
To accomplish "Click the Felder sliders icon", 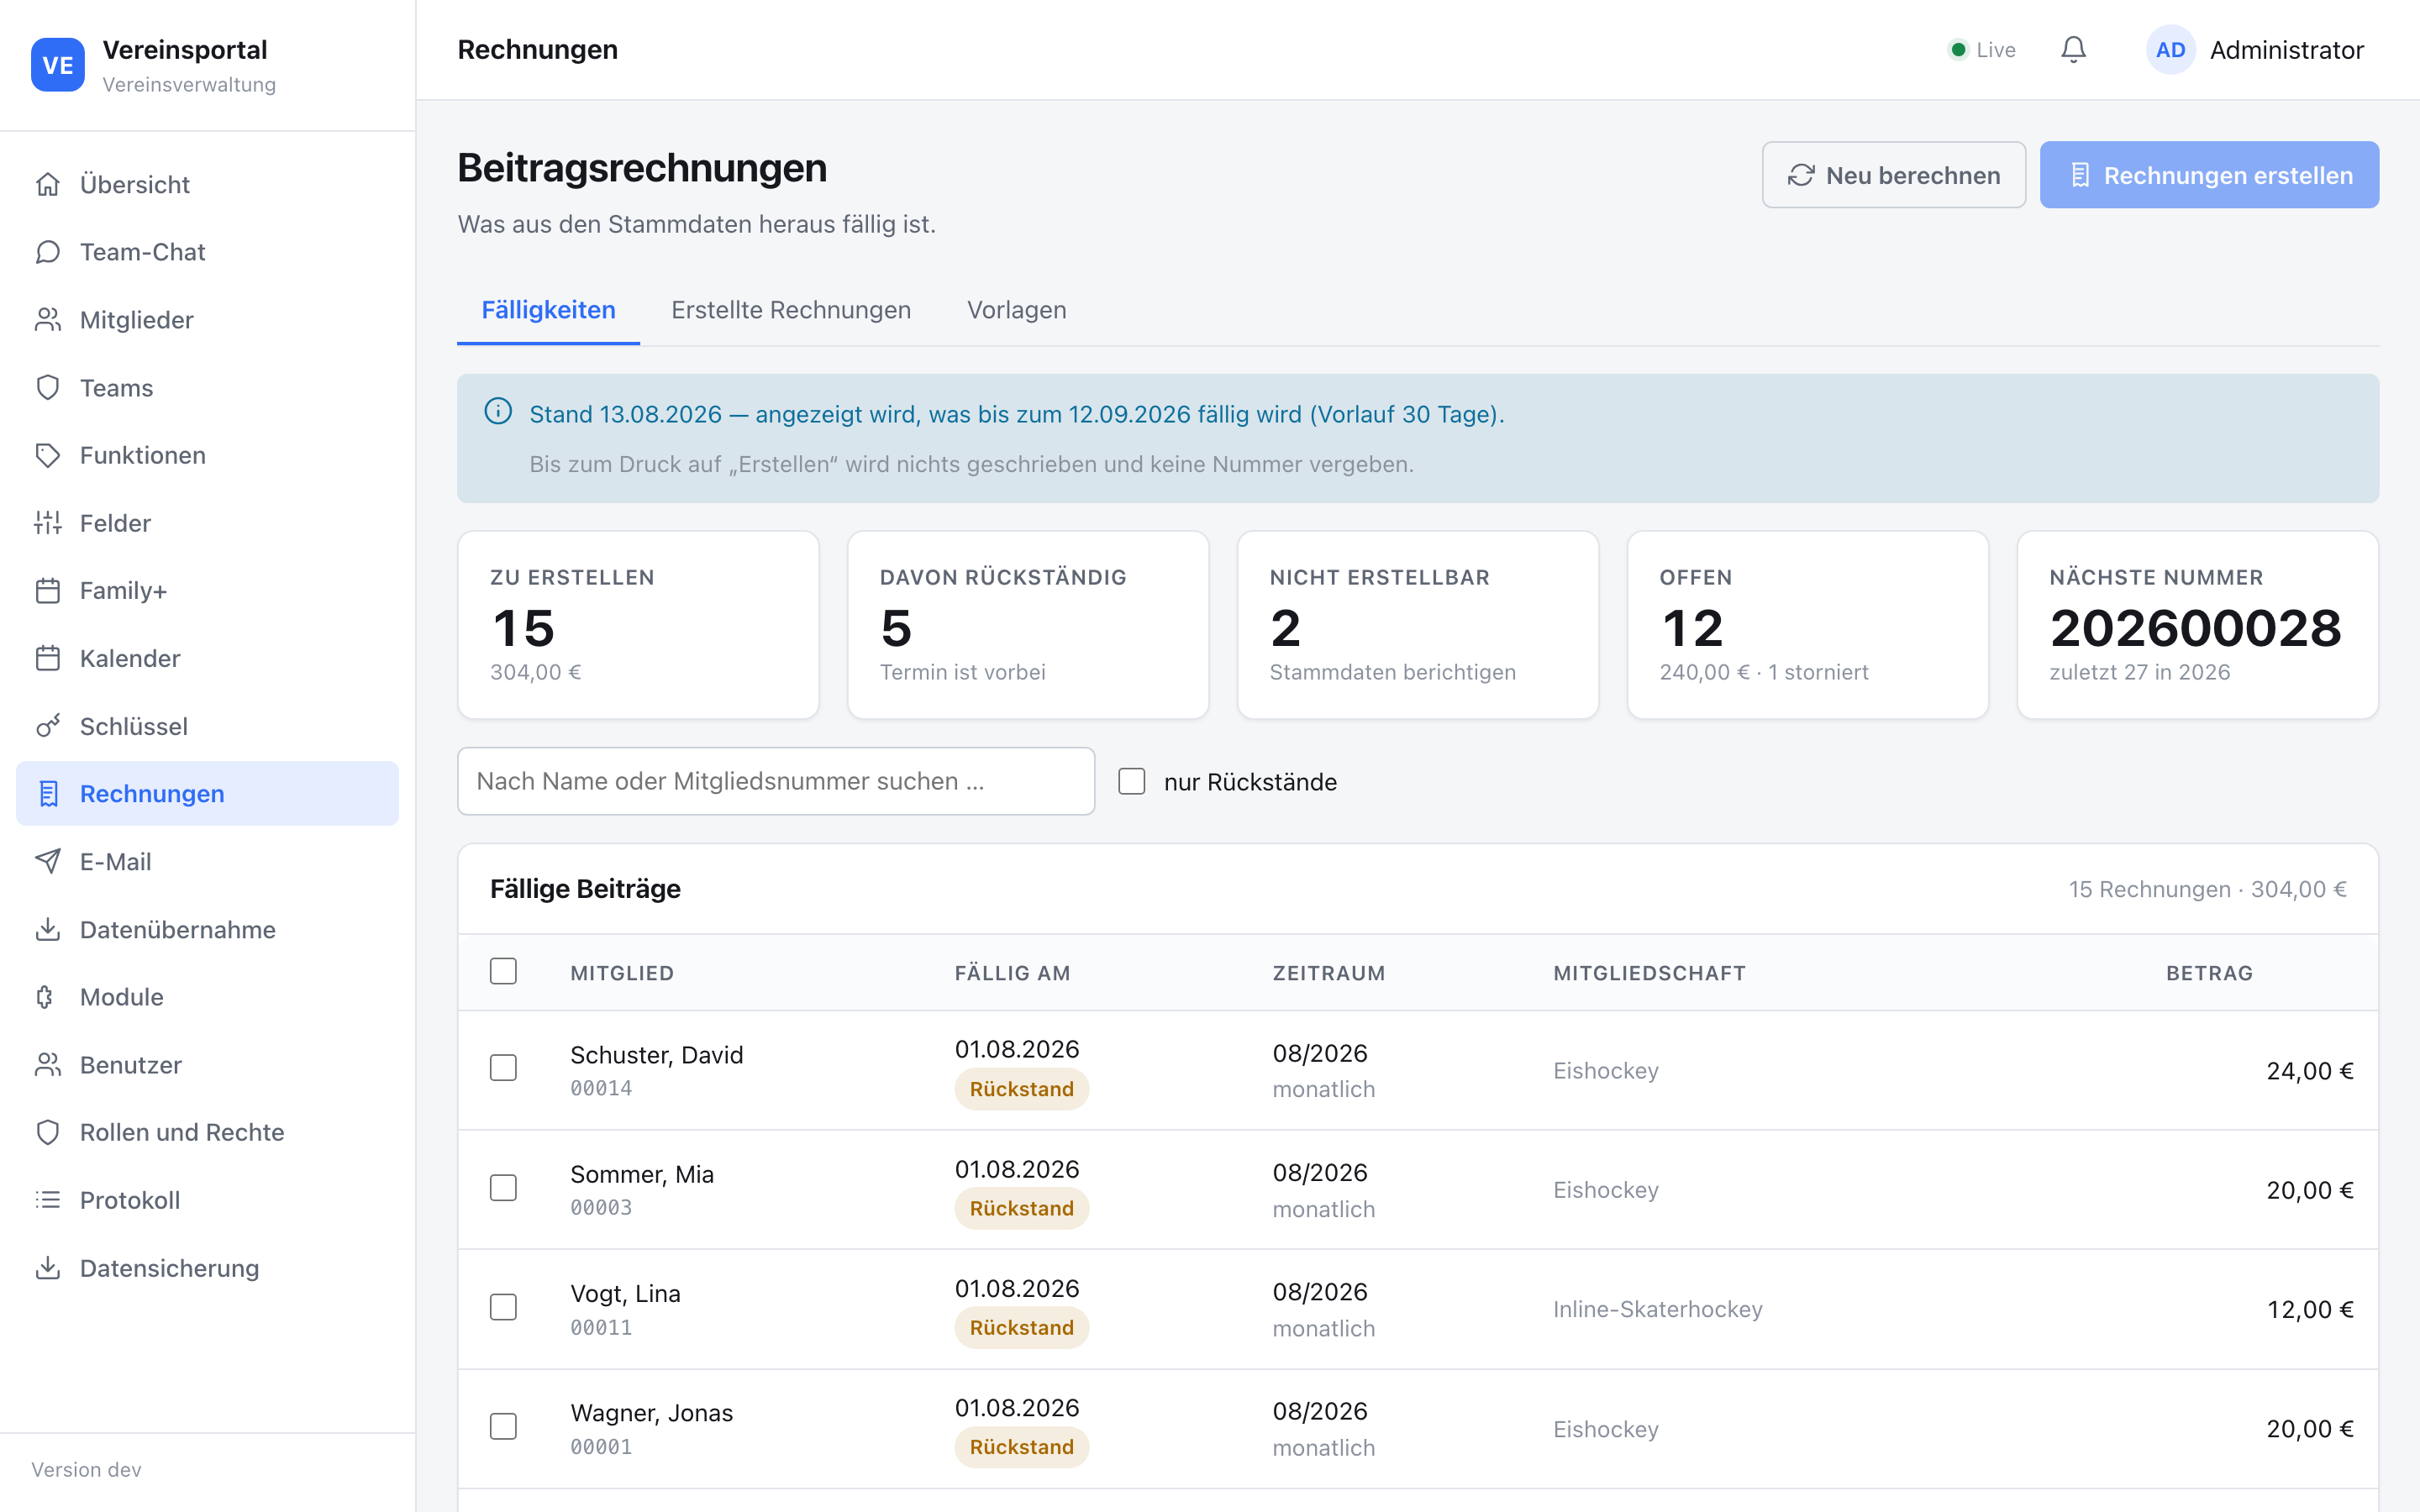I will click(x=48, y=523).
